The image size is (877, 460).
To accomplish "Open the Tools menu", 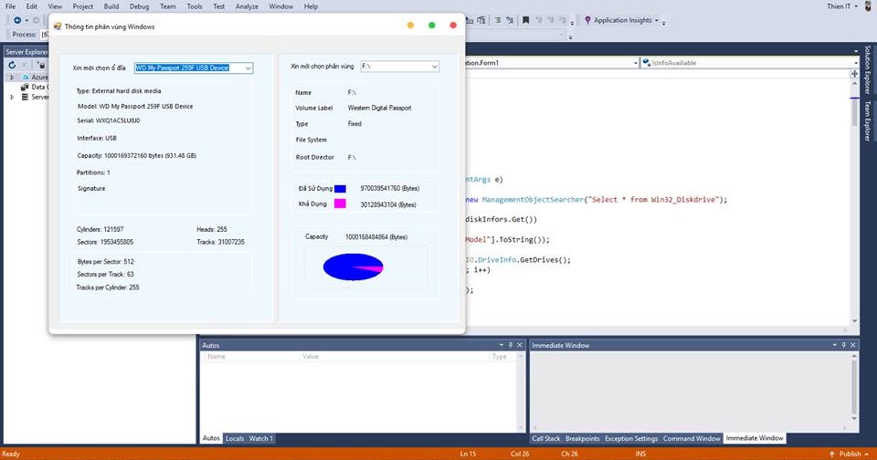I will click(x=195, y=6).
